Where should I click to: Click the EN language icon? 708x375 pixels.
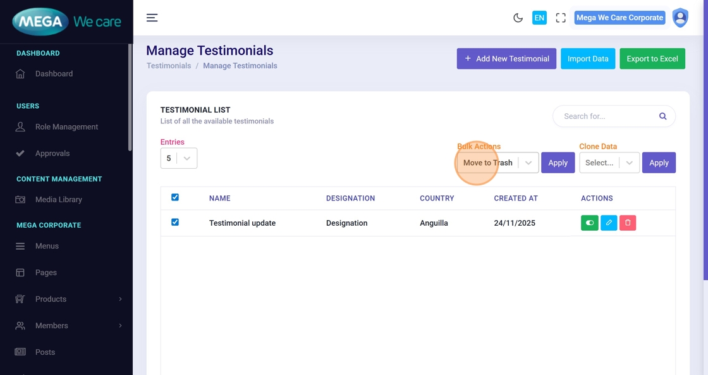pos(539,18)
